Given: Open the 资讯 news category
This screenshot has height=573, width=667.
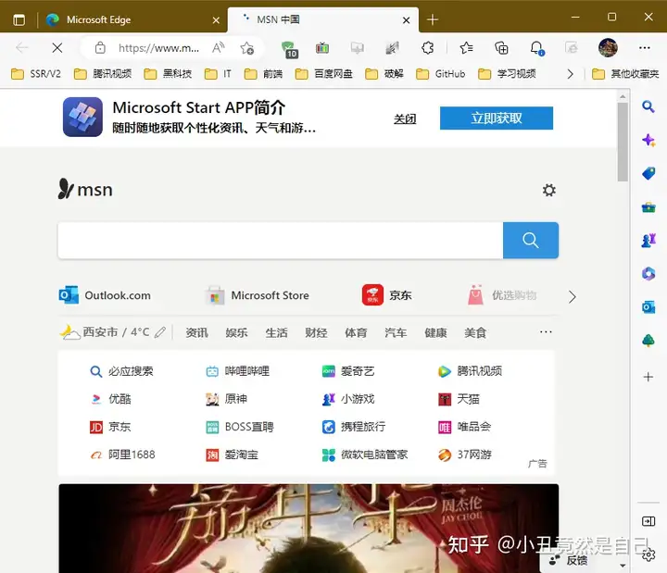Looking at the screenshot, I should (x=197, y=332).
